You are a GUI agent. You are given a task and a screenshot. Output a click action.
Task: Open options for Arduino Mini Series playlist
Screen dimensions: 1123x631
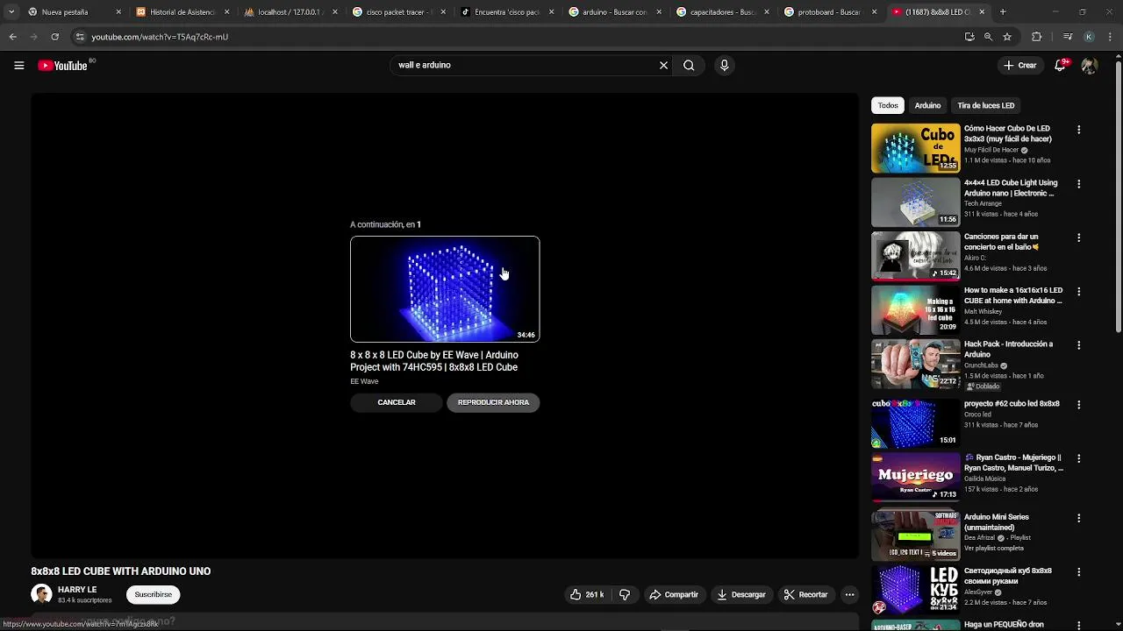pos(1078,518)
